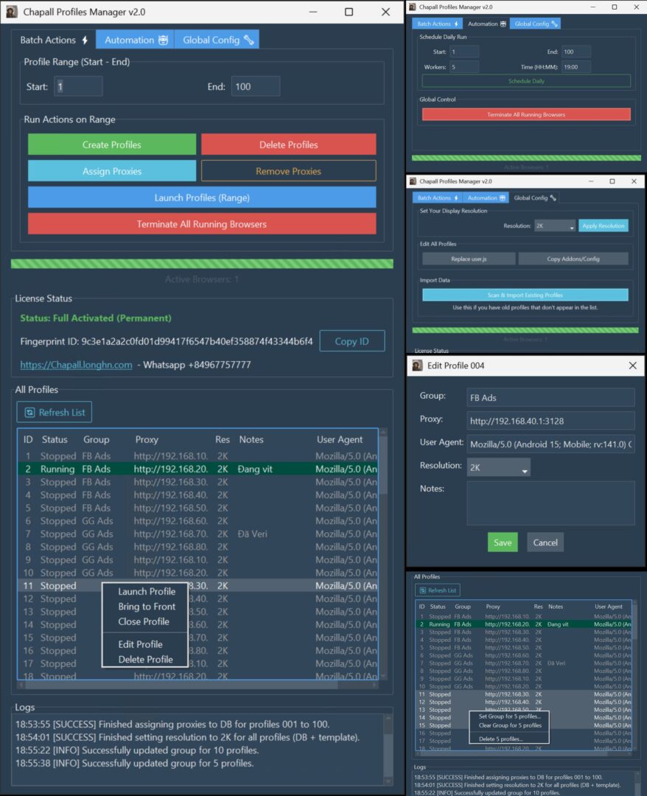Click the wrench icon on the selected Global Config tab

click(554, 198)
